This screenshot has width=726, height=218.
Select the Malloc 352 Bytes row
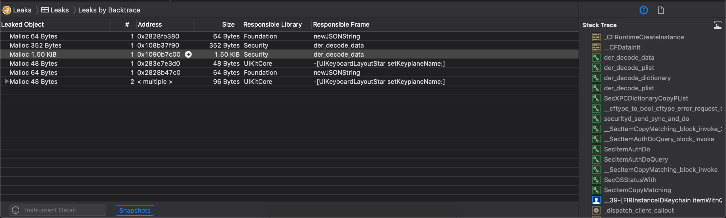click(289, 45)
